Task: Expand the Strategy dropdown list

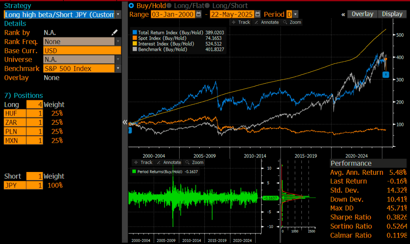Action: pos(118,14)
